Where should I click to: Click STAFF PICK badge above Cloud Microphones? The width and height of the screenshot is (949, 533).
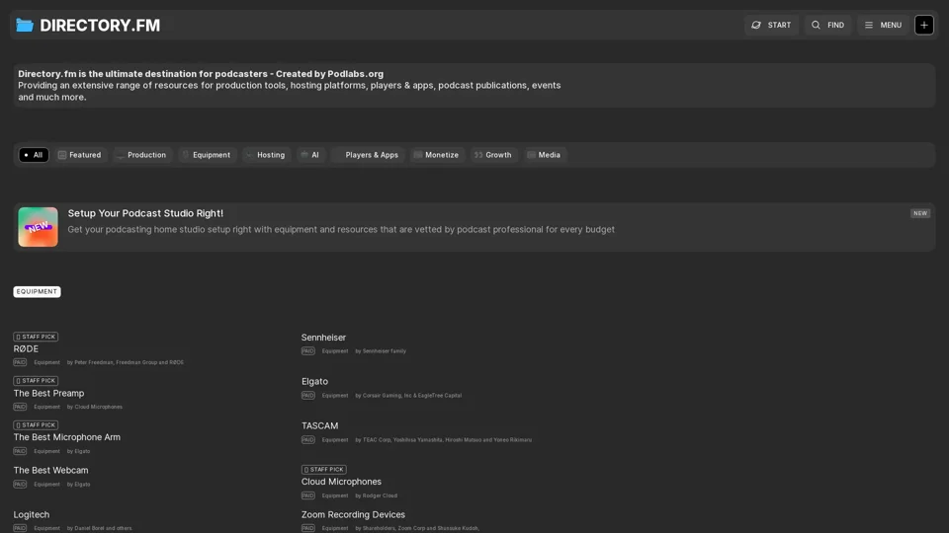[324, 470]
